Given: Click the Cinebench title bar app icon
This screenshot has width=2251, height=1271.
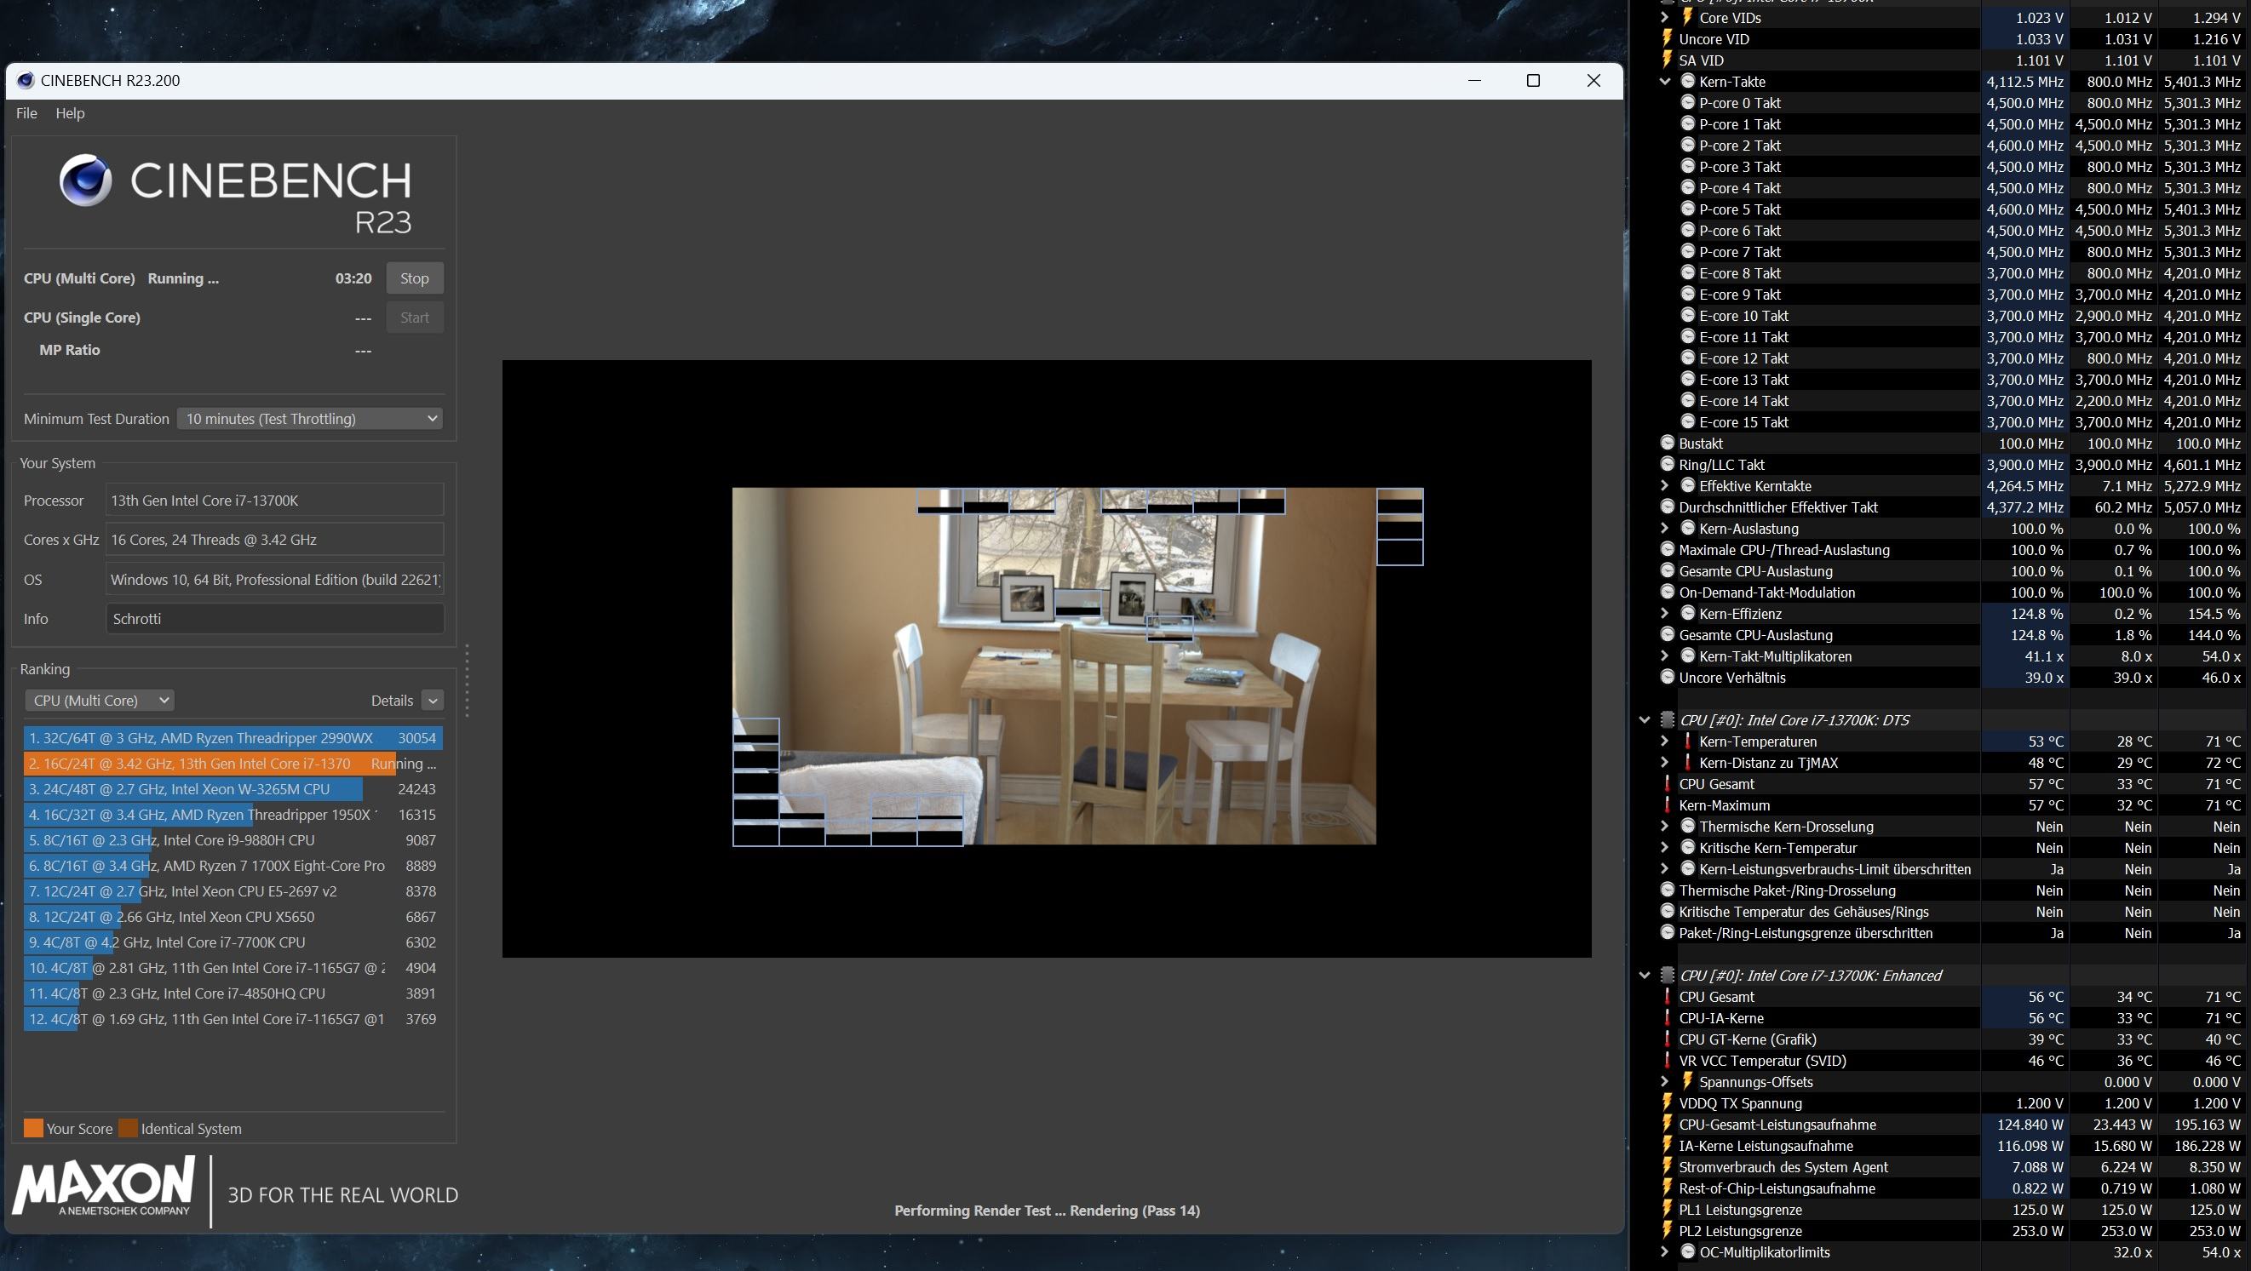Looking at the screenshot, I should [x=26, y=80].
